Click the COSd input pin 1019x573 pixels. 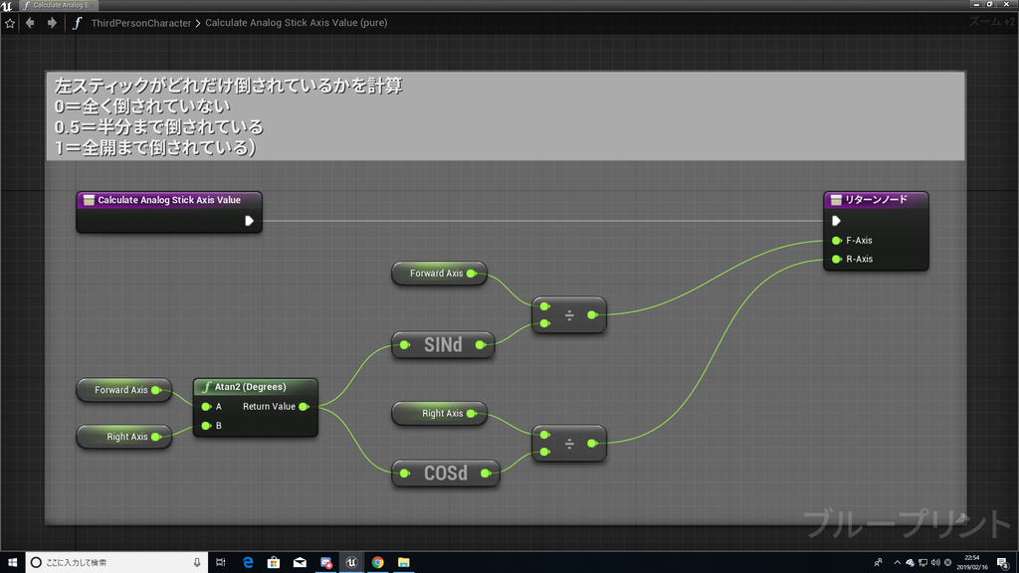click(405, 474)
